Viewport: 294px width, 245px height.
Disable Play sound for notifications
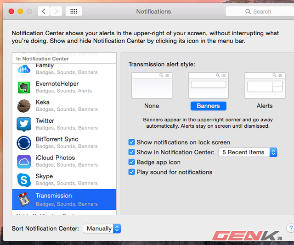[132, 172]
